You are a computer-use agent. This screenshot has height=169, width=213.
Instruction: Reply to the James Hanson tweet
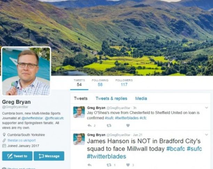pyautogui.click(x=89, y=165)
